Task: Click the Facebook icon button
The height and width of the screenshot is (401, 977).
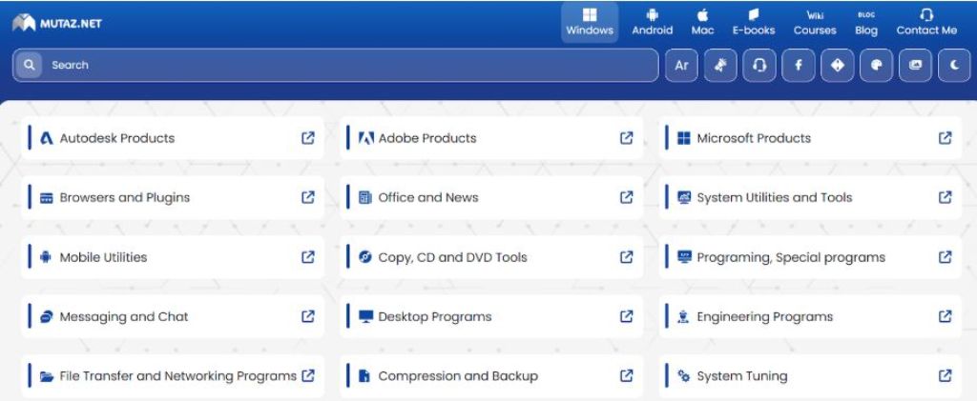Action: point(798,66)
